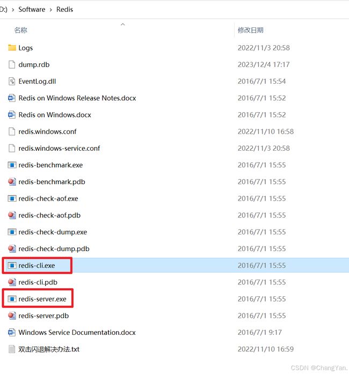The image size is (349, 374).
Task: Click the redis-server.pdb file icon
Action: 12,316
